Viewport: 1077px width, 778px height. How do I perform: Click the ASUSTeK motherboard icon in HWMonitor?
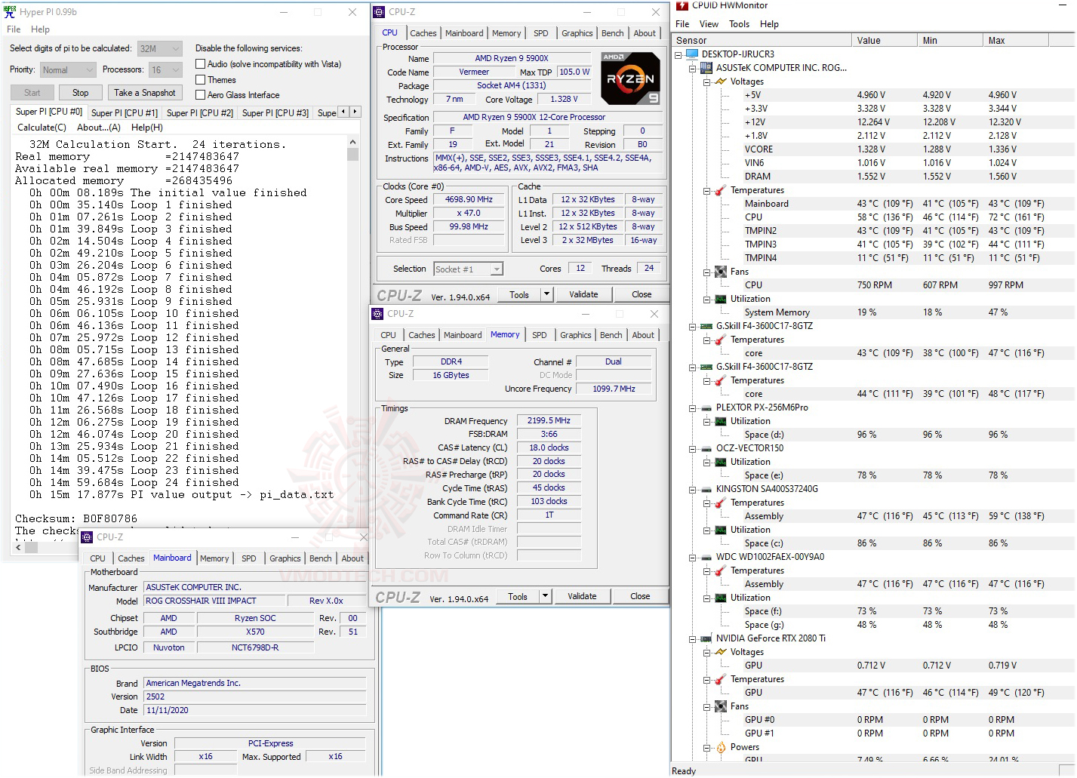click(x=706, y=68)
